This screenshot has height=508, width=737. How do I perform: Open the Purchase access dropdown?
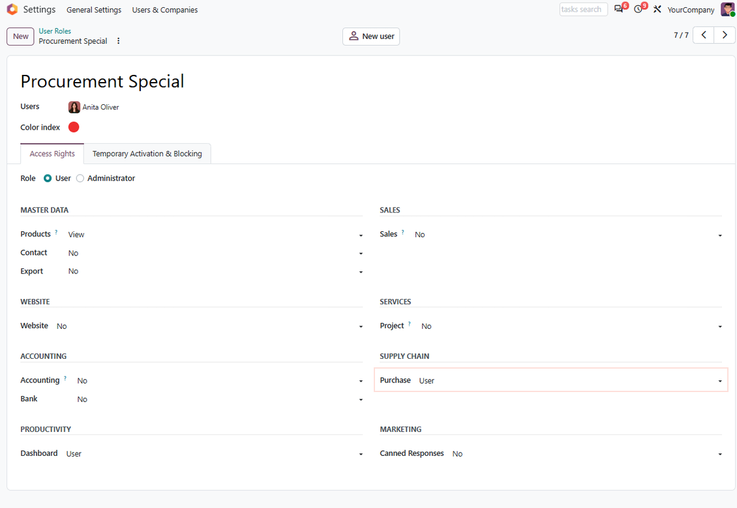(x=571, y=381)
